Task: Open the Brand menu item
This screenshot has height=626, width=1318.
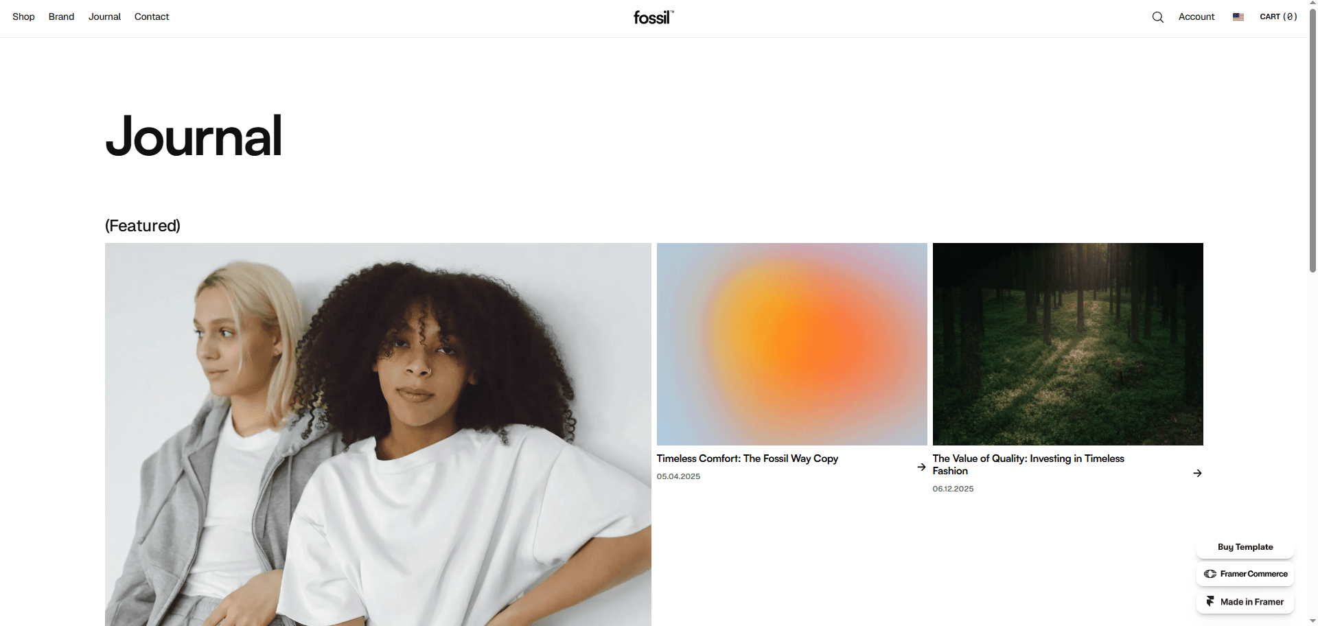Action: pyautogui.click(x=61, y=16)
